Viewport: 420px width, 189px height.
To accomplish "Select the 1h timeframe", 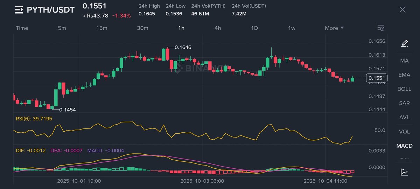I will point(181,28).
